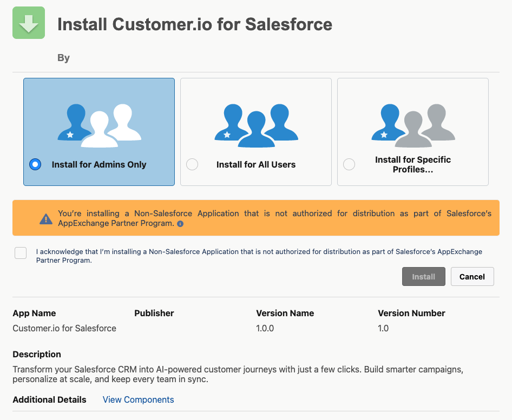Click the By label under the title
This screenshot has height=420, width=512.
point(64,58)
